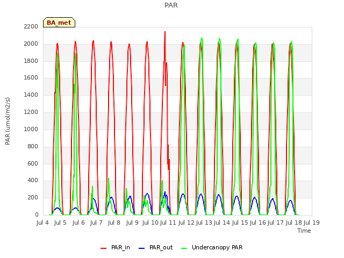Click the Jul 12 x-axis date label
This screenshot has width=344, height=258.
(186, 223)
